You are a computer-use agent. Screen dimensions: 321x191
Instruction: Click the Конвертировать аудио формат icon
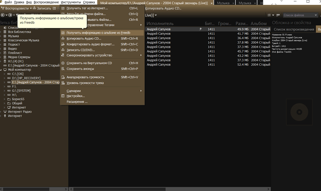coord(63,44)
